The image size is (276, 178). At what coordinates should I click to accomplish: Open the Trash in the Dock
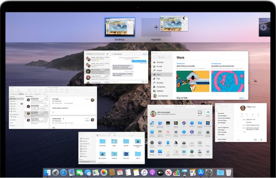coord(228,172)
